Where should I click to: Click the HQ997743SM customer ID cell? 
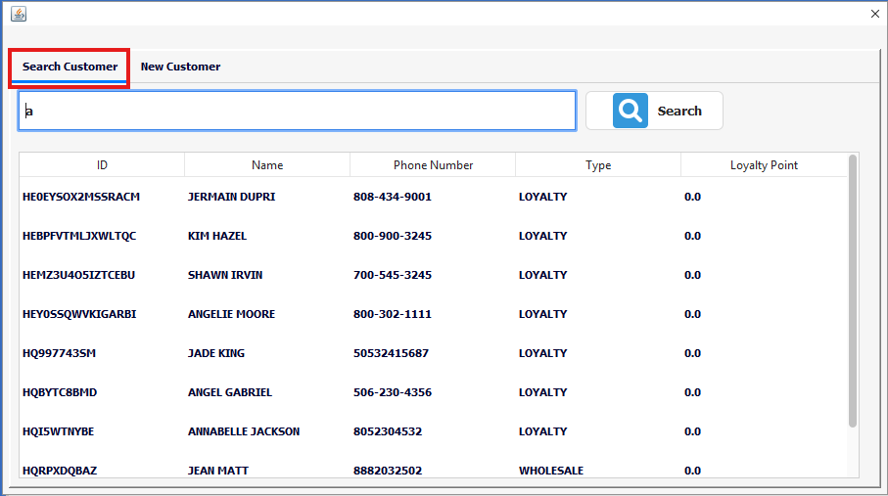[x=59, y=353]
